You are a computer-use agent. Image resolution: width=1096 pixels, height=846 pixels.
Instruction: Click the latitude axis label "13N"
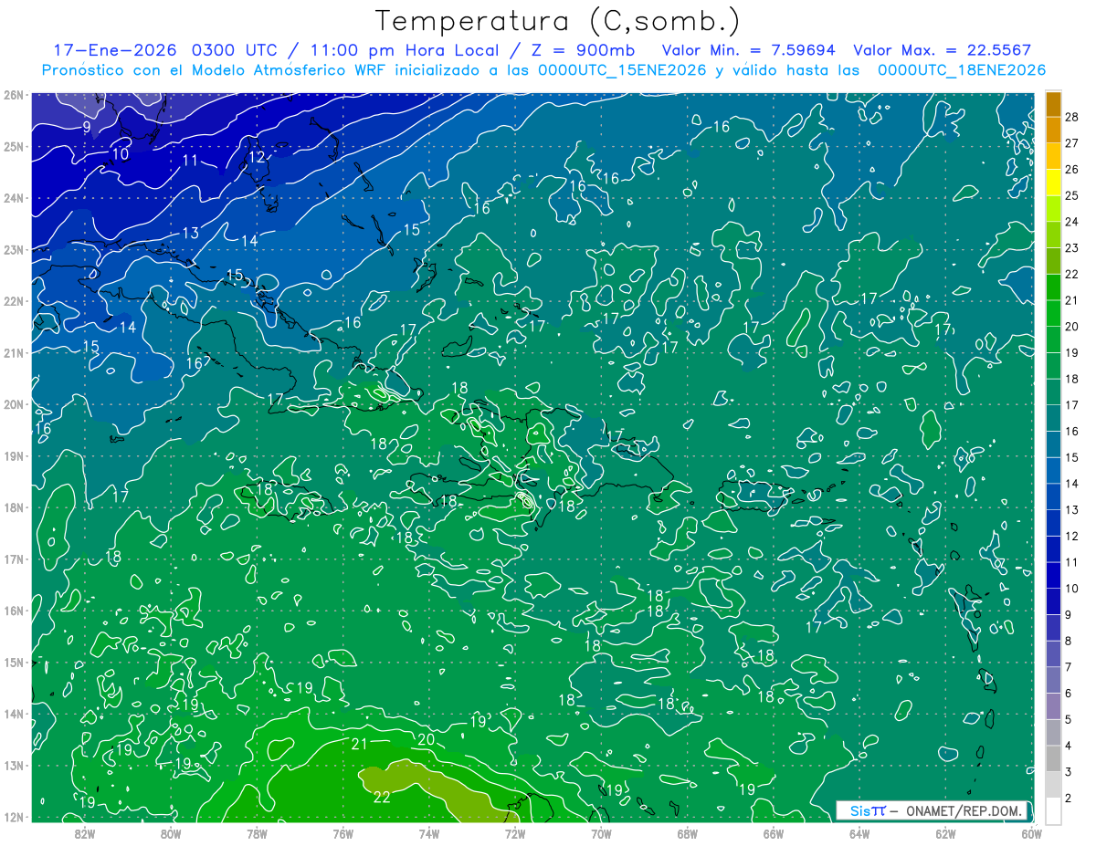13,765
